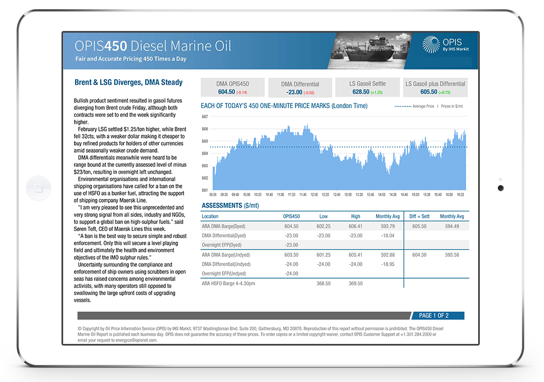This screenshot has width=544, height=382.
Task: Click the 'Location' column header
Action: (x=210, y=216)
